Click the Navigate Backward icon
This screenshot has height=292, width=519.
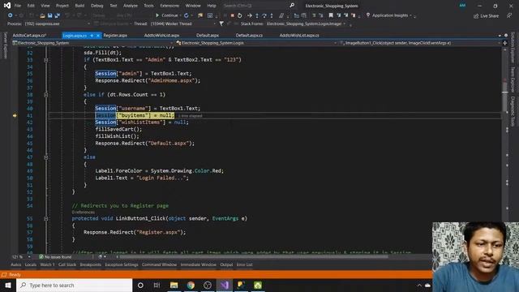click(x=11, y=15)
